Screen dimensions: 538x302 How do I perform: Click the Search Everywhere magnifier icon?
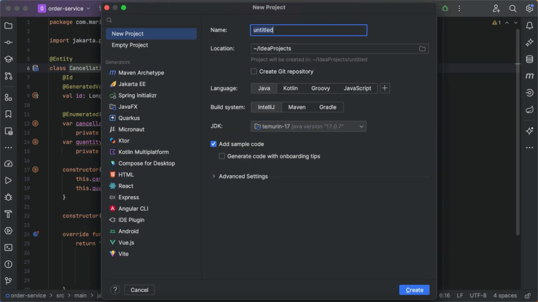tap(513, 8)
